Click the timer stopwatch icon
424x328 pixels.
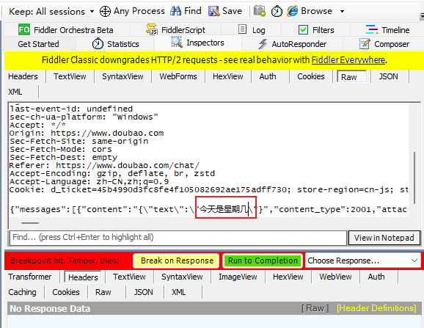pos(277,11)
